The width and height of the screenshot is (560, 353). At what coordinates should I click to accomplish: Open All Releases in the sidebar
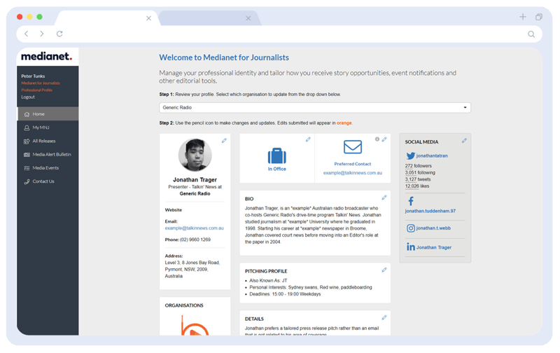[x=48, y=141]
